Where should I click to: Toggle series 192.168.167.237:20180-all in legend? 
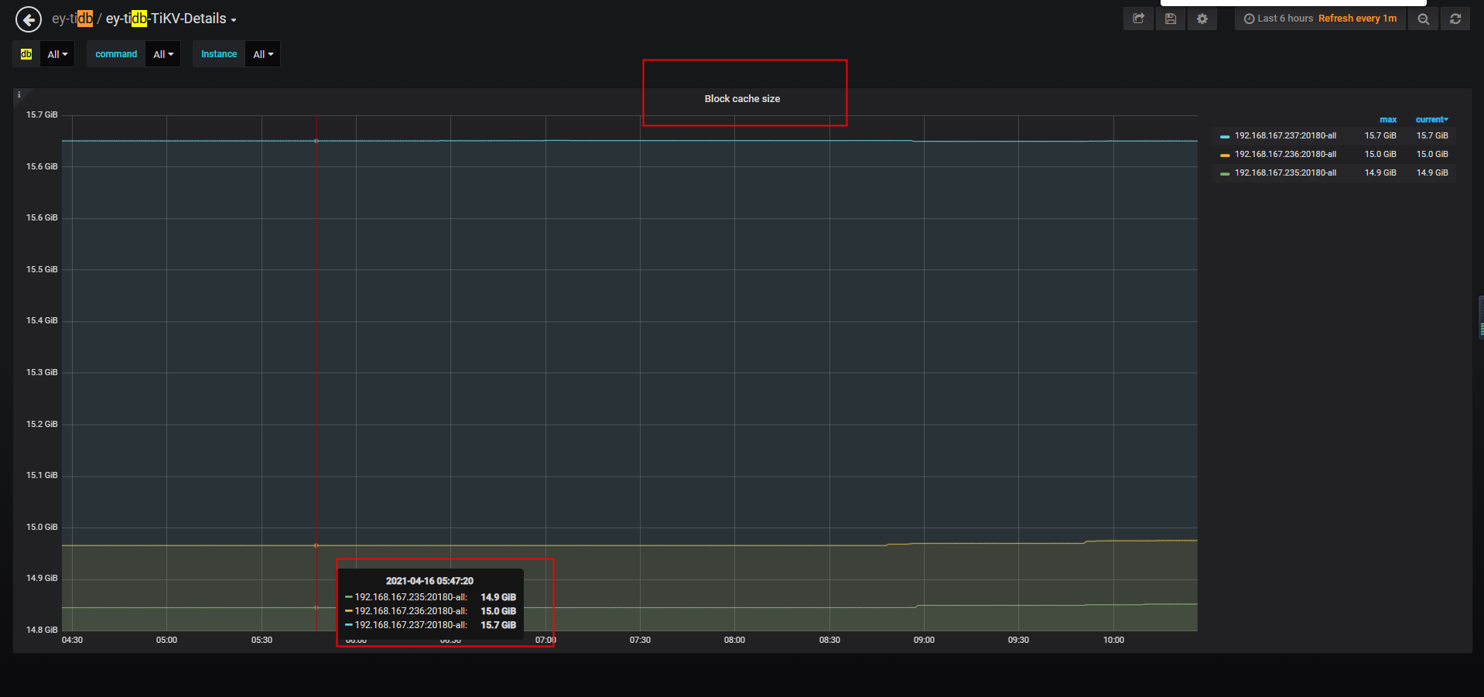pos(1284,135)
